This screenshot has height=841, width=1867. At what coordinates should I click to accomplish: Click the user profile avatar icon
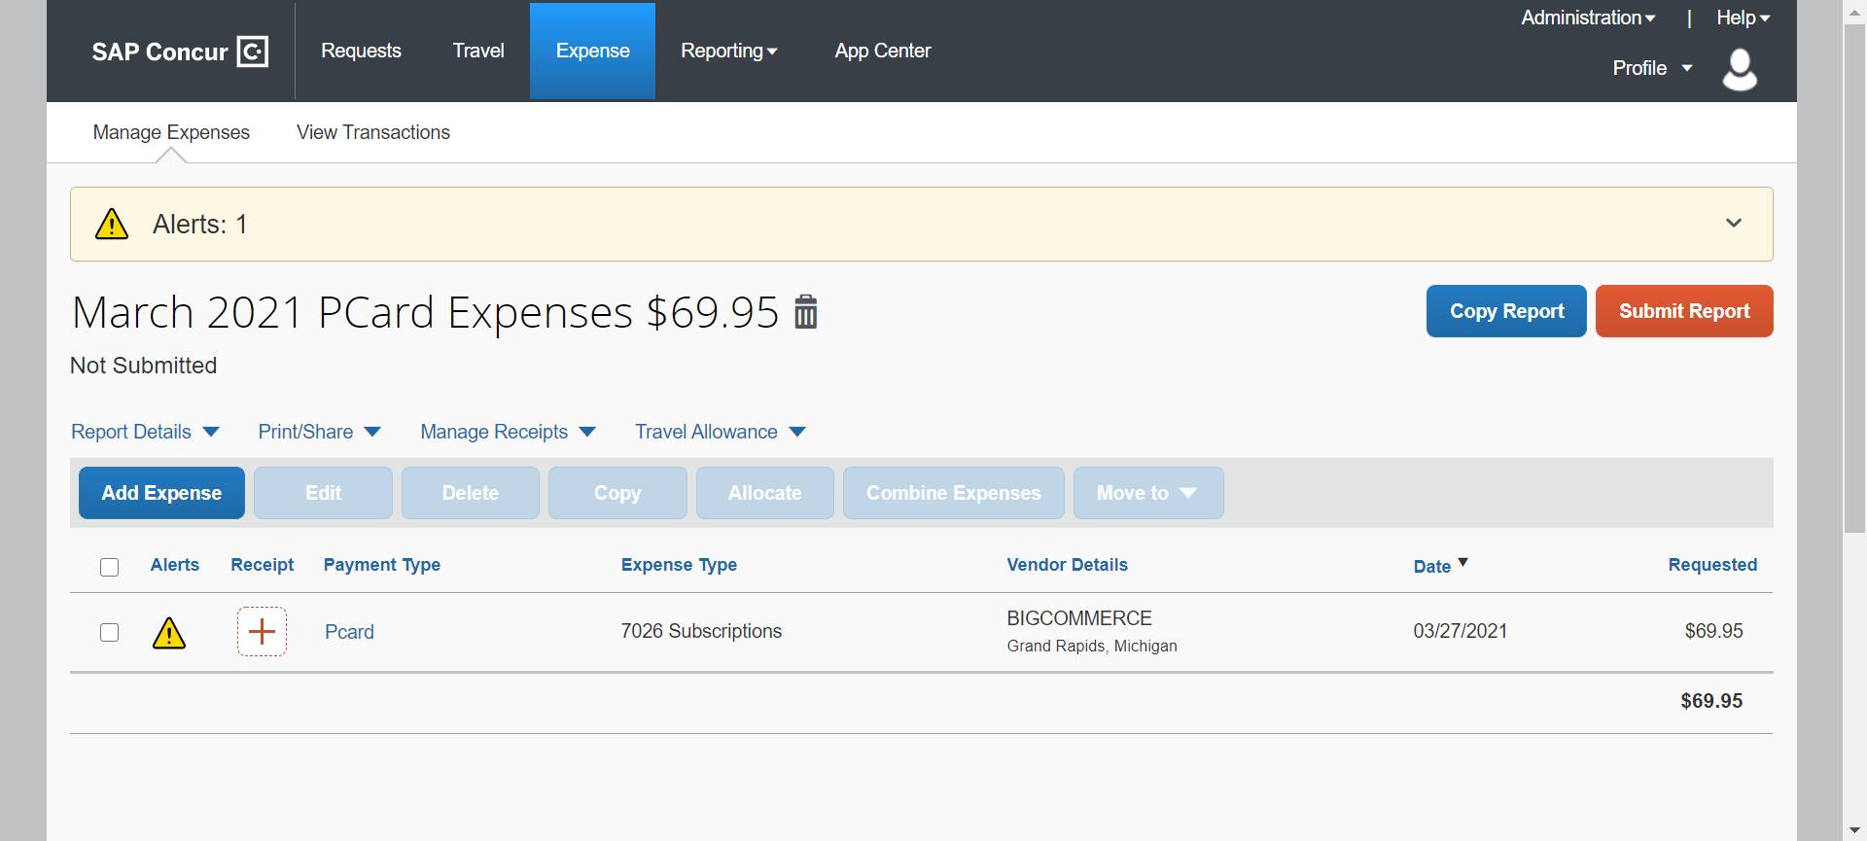point(1739,70)
